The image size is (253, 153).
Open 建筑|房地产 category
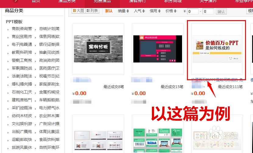22,100
